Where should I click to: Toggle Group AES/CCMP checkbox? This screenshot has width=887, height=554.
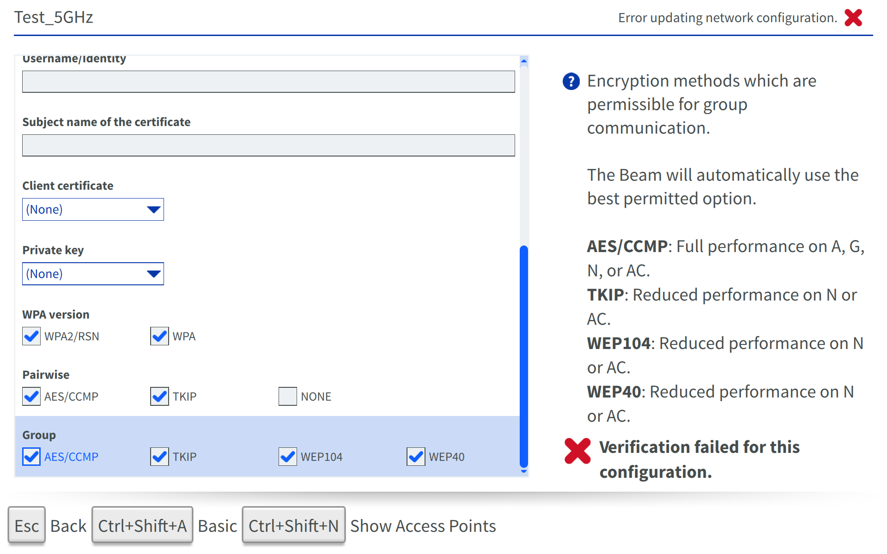[x=31, y=457]
